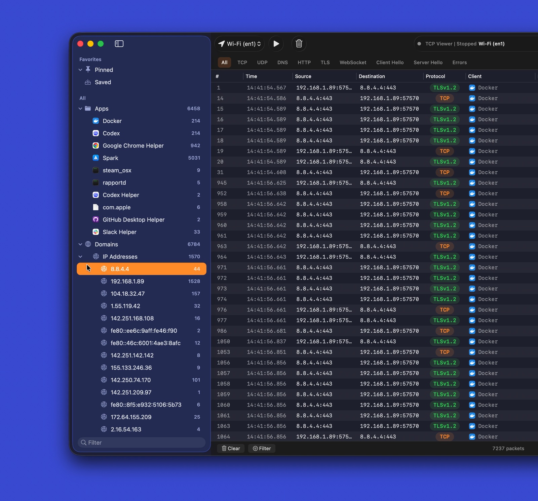This screenshot has height=501, width=538.
Task: Select 155.133.246.36 in the sidebar
Action: point(142,368)
